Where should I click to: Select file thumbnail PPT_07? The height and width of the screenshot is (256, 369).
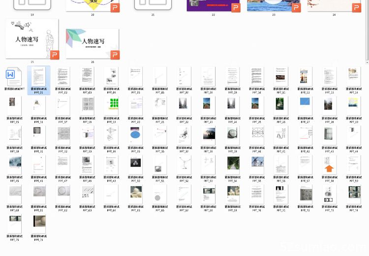point(184,76)
